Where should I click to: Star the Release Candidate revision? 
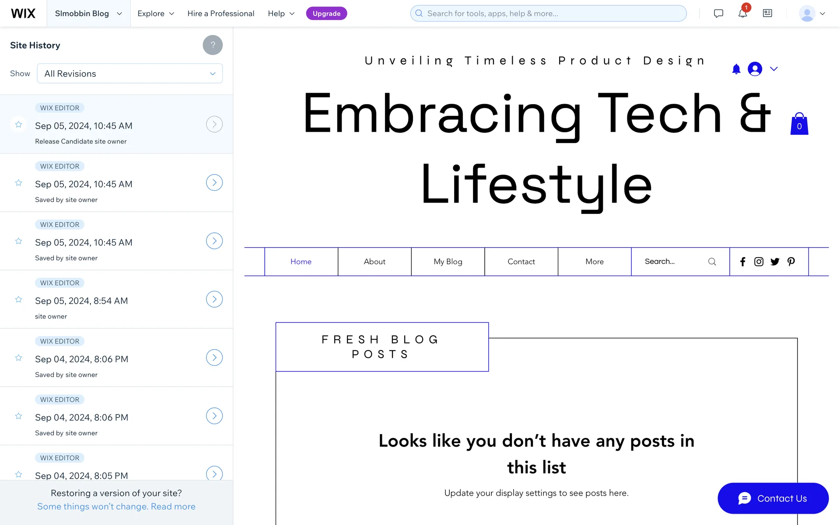18,125
